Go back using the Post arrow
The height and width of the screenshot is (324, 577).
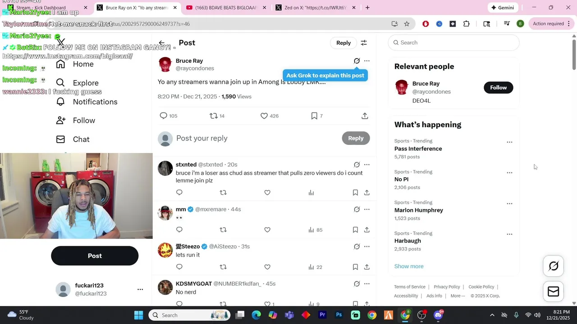point(161,43)
